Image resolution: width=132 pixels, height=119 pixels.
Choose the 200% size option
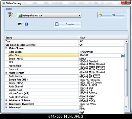coord(82,109)
